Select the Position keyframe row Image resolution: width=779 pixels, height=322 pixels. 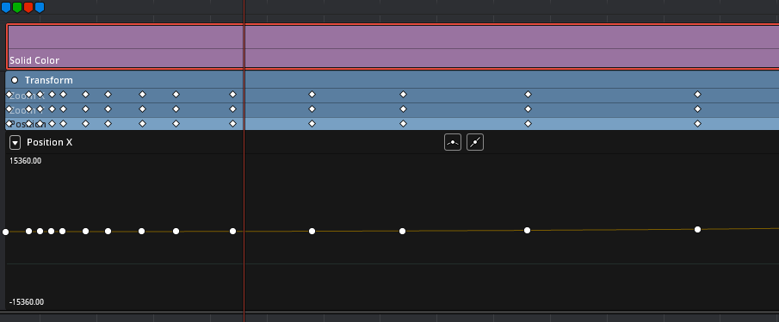tap(392, 124)
